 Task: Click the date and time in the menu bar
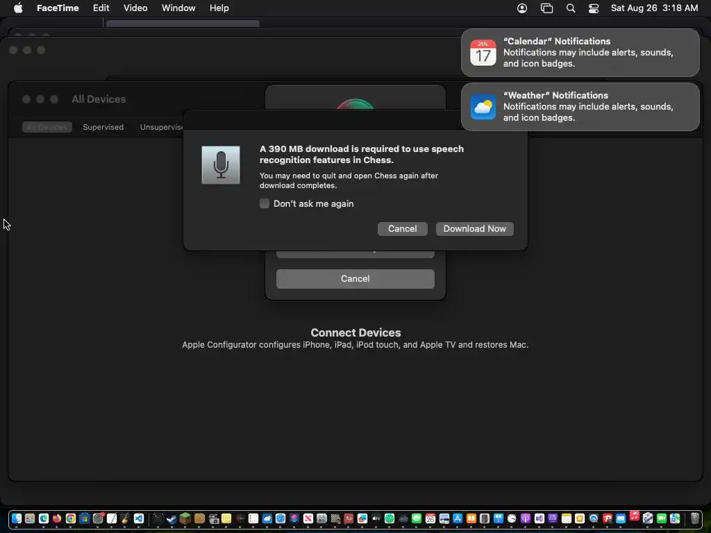(654, 8)
